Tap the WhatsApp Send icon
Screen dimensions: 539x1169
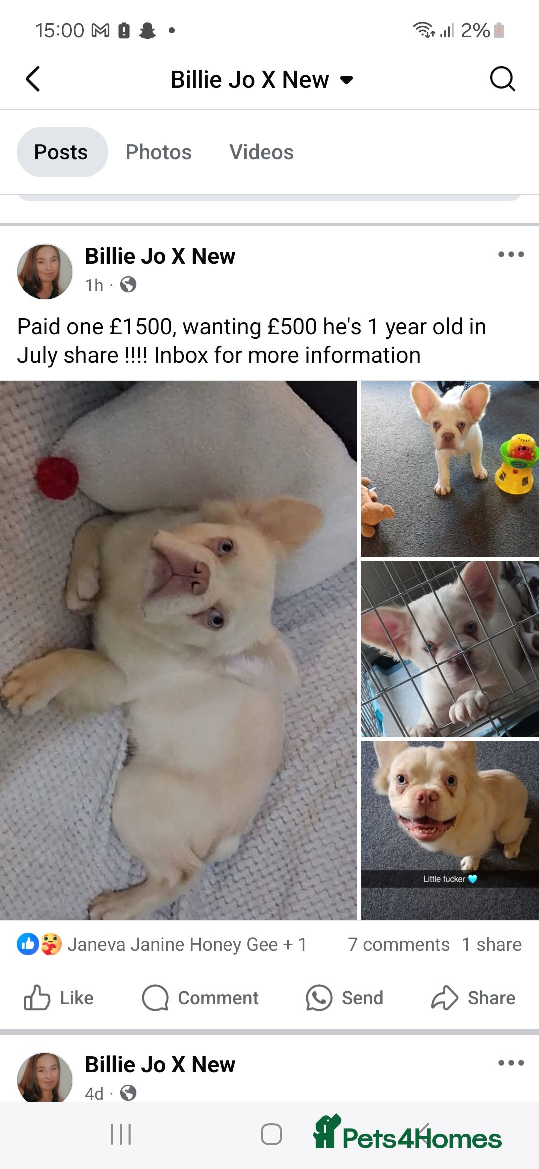(x=319, y=998)
